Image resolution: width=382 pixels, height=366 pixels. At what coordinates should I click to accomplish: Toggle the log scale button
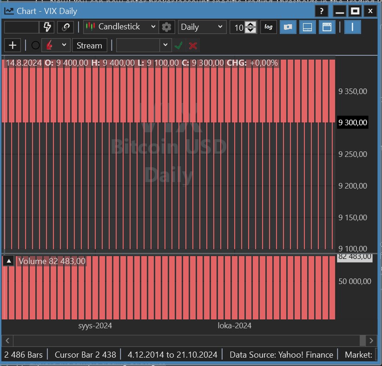[x=268, y=27]
